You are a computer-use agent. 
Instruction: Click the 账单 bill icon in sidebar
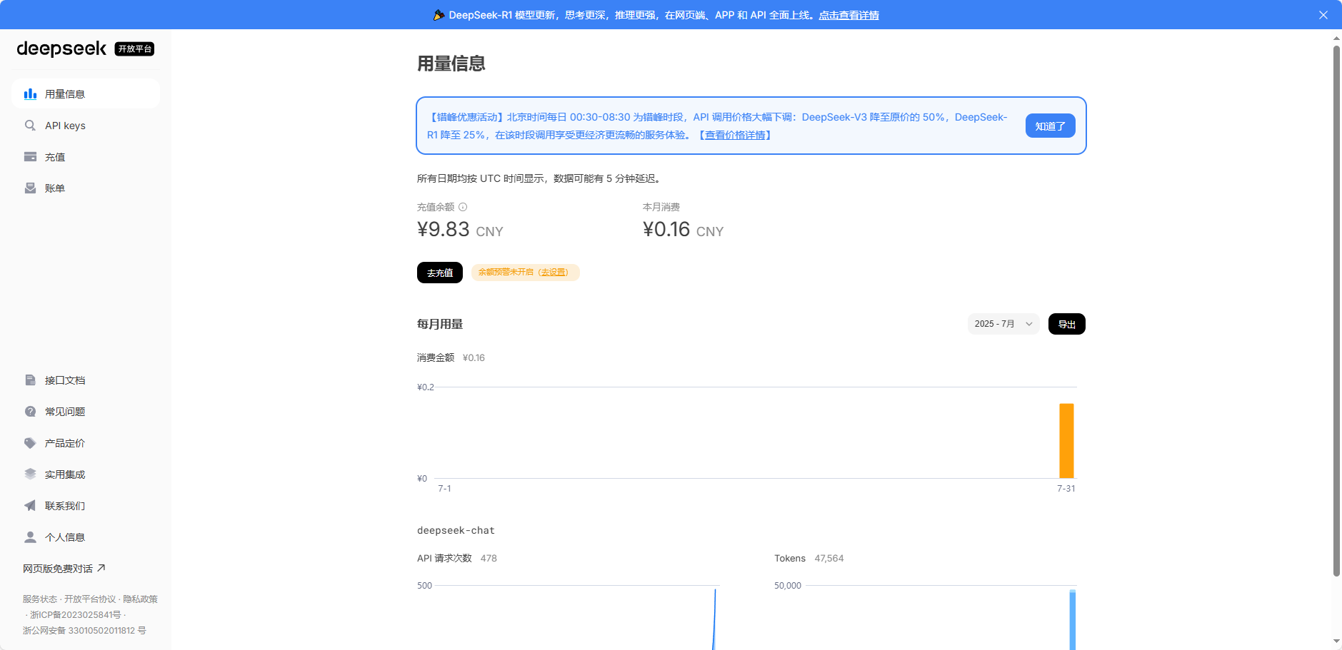coord(30,188)
